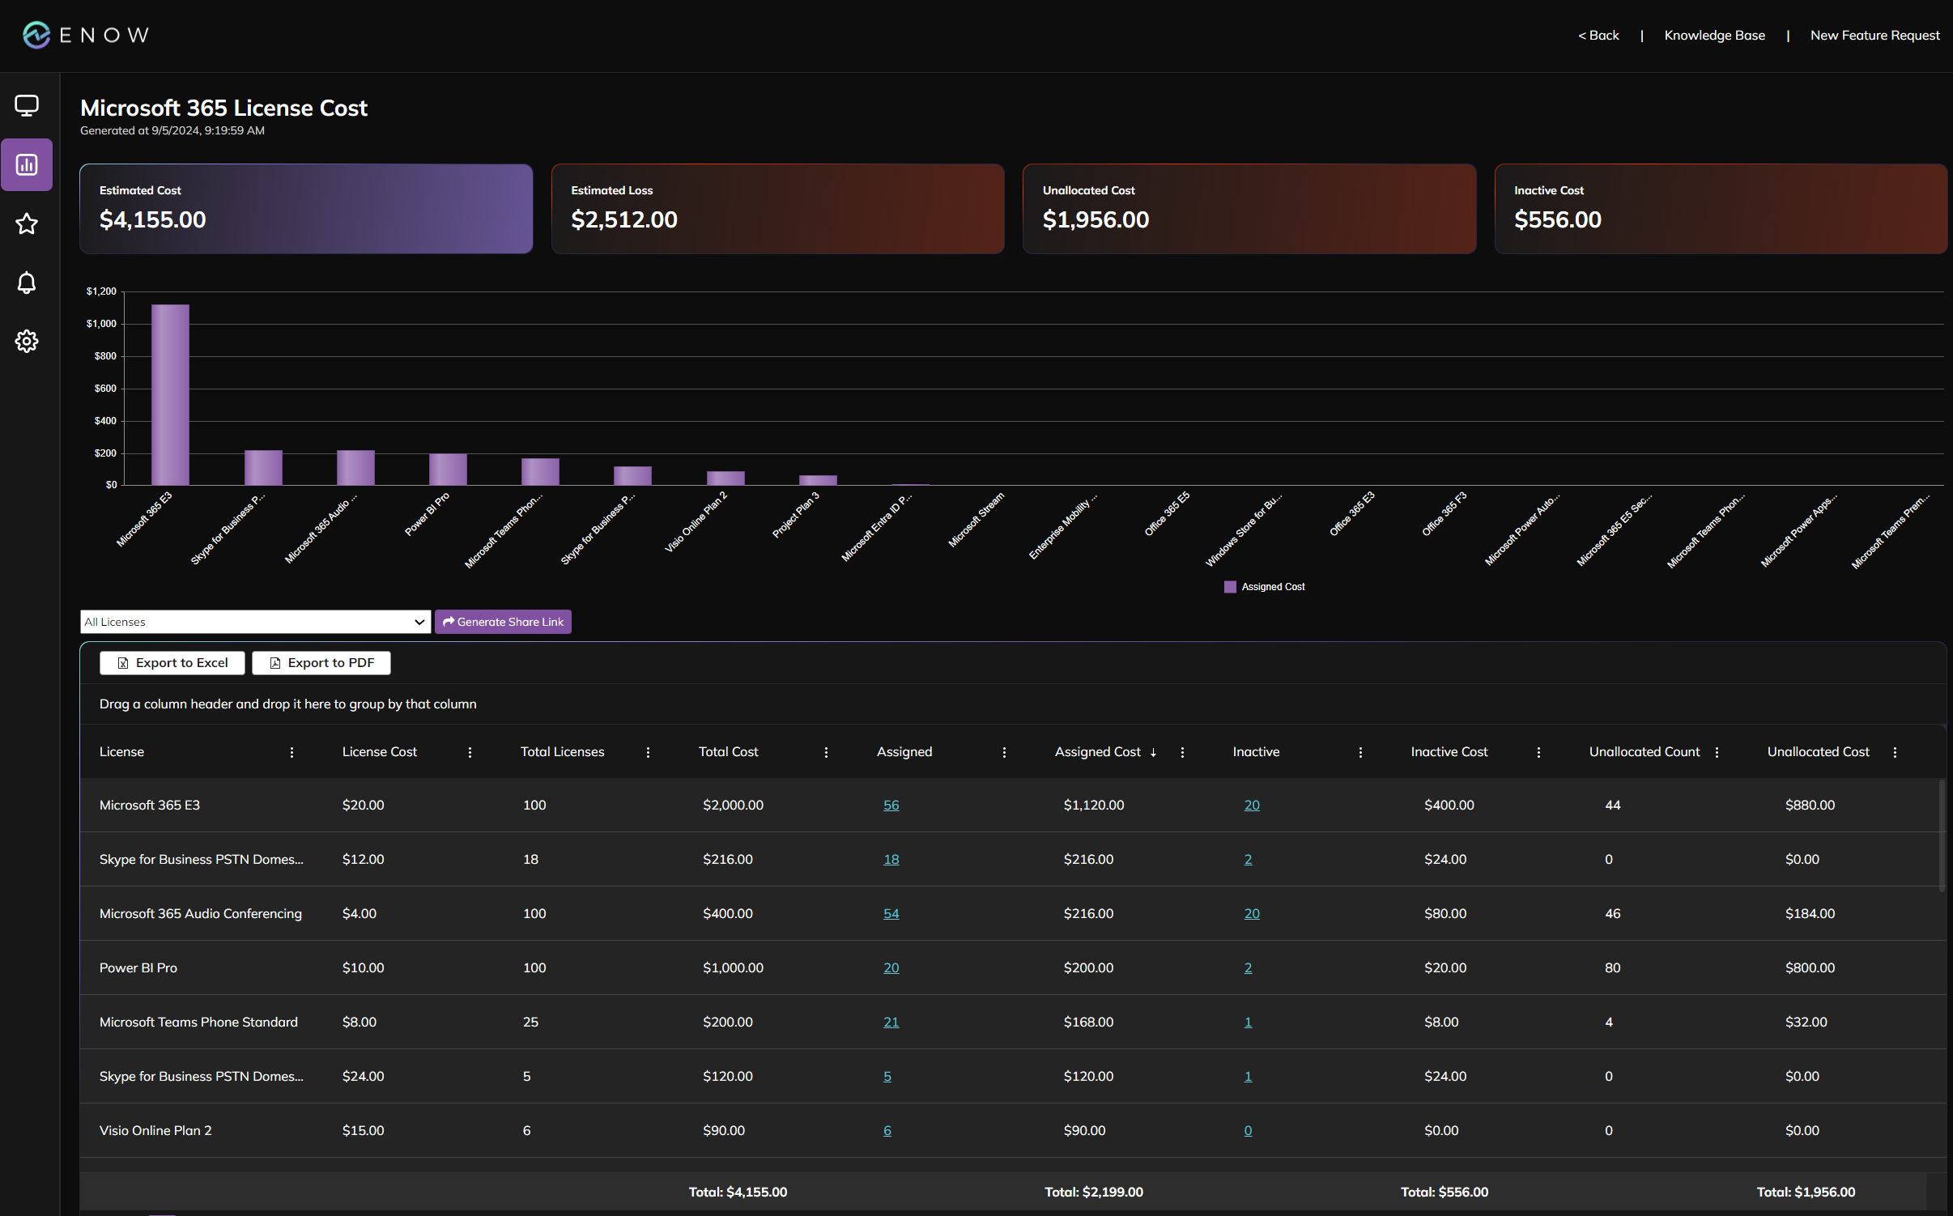Sort by the Assigned Cost column header
The width and height of the screenshot is (1953, 1216).
point(1097,752)
